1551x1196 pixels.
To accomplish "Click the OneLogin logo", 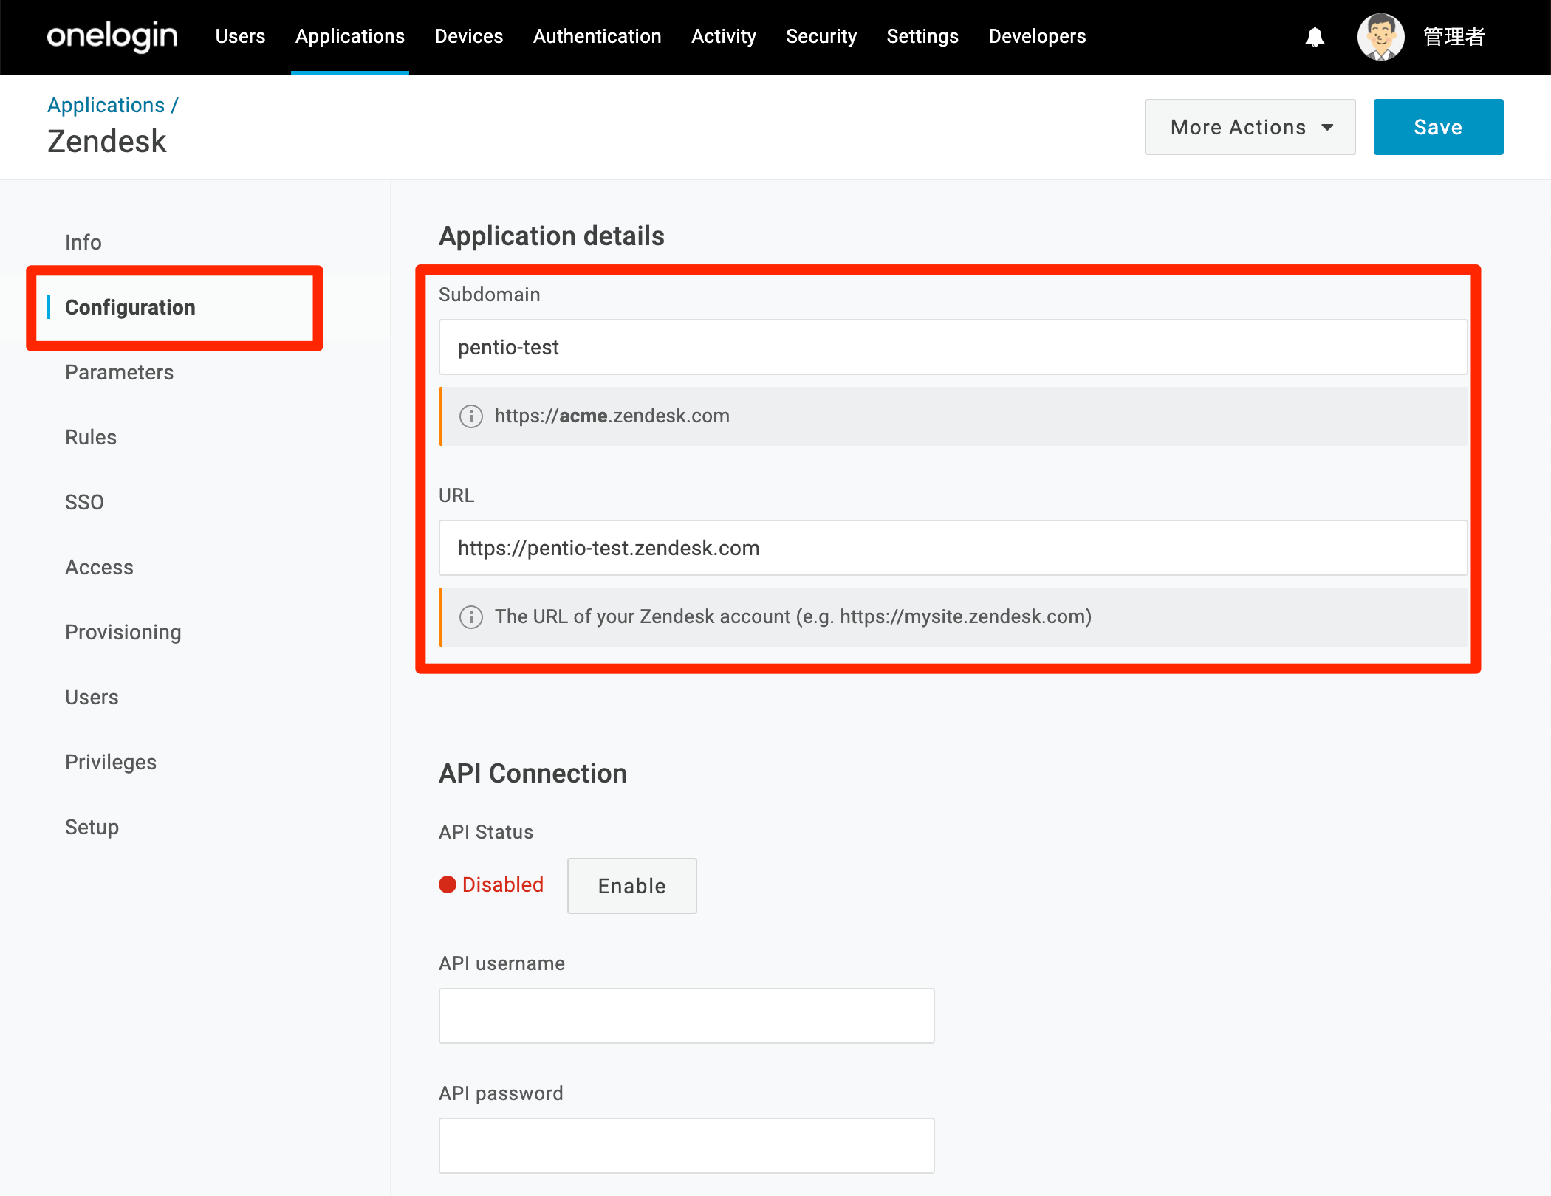I will [x=112, y=36].
